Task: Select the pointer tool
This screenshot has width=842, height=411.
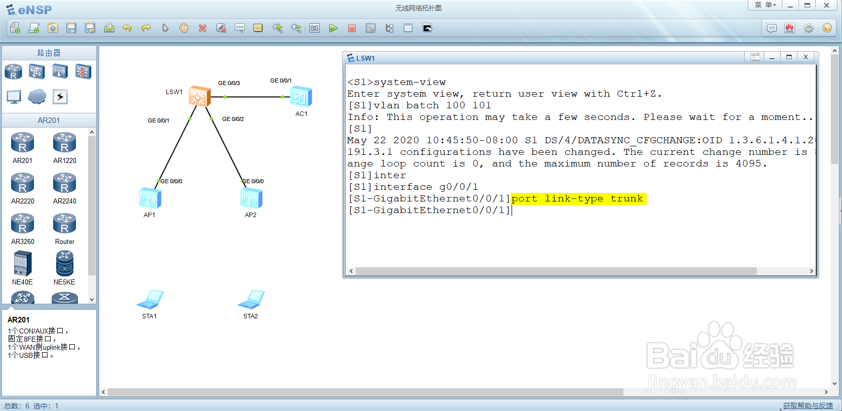Action: click(165, 28)
